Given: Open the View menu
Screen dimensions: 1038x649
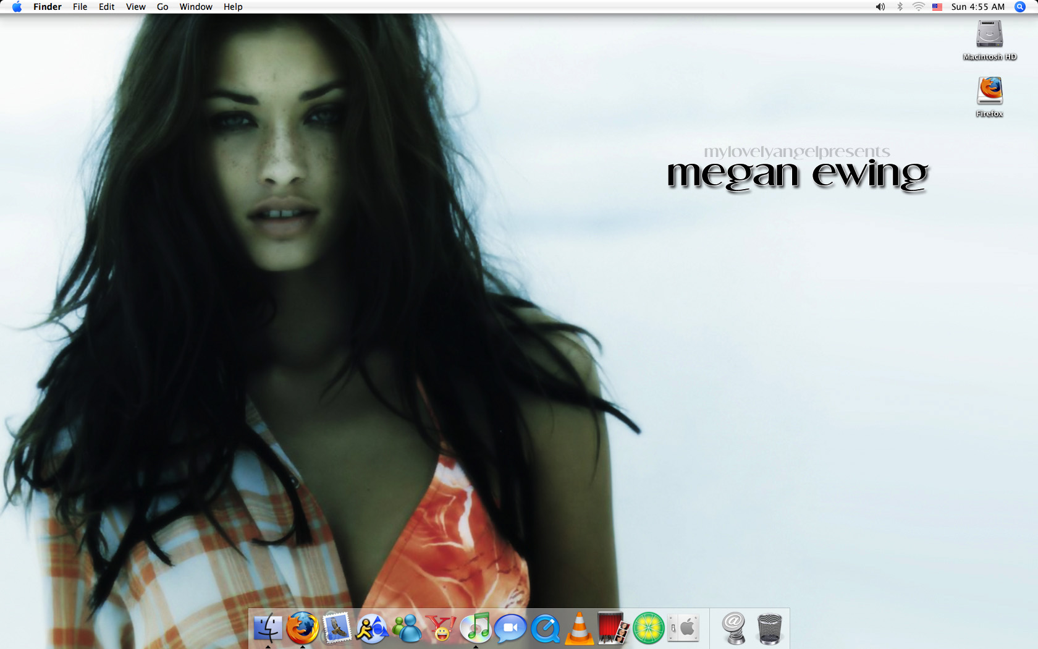Looking at the screenshot, I should point(136,7).
